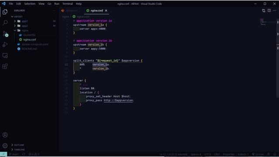Click line number 12 in the gutter
The width and height of the screenshot is (279, 157).
(66, 65)
